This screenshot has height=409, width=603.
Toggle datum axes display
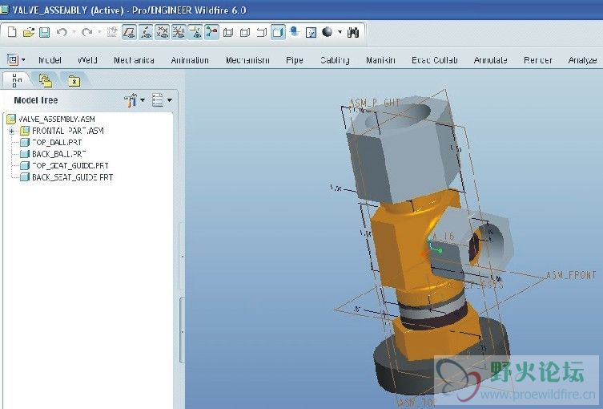146,32
